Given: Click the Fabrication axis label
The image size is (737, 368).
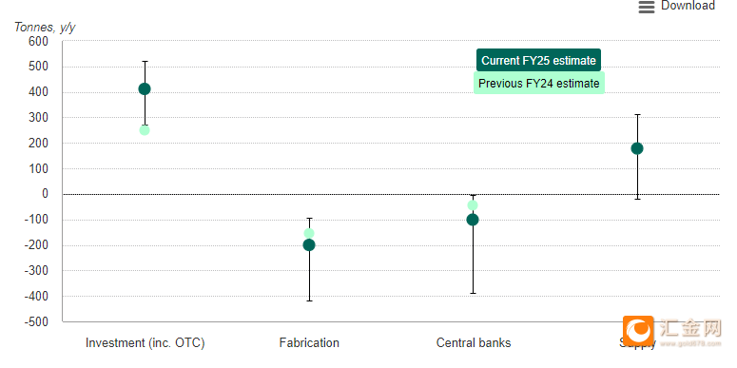Looking at the screenshot, I should (309, 342).
